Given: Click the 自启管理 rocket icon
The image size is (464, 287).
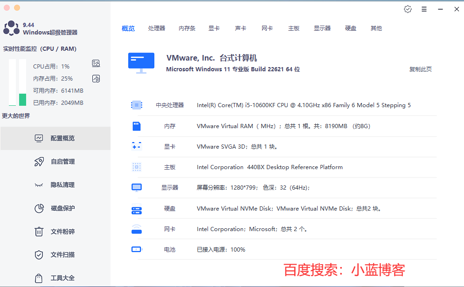Looking at the screenshot, I should pyautogui.click(x=39, y=162).
